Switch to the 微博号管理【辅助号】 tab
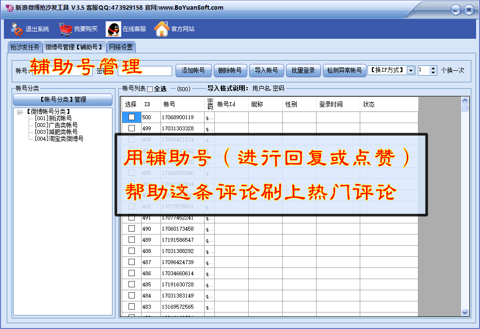This screenshot has height=329, width=480. (x=74, y=47)
